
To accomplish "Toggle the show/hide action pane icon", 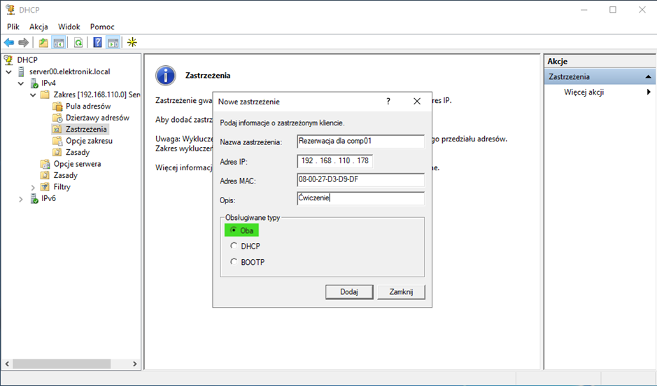I will pos(113,43).
